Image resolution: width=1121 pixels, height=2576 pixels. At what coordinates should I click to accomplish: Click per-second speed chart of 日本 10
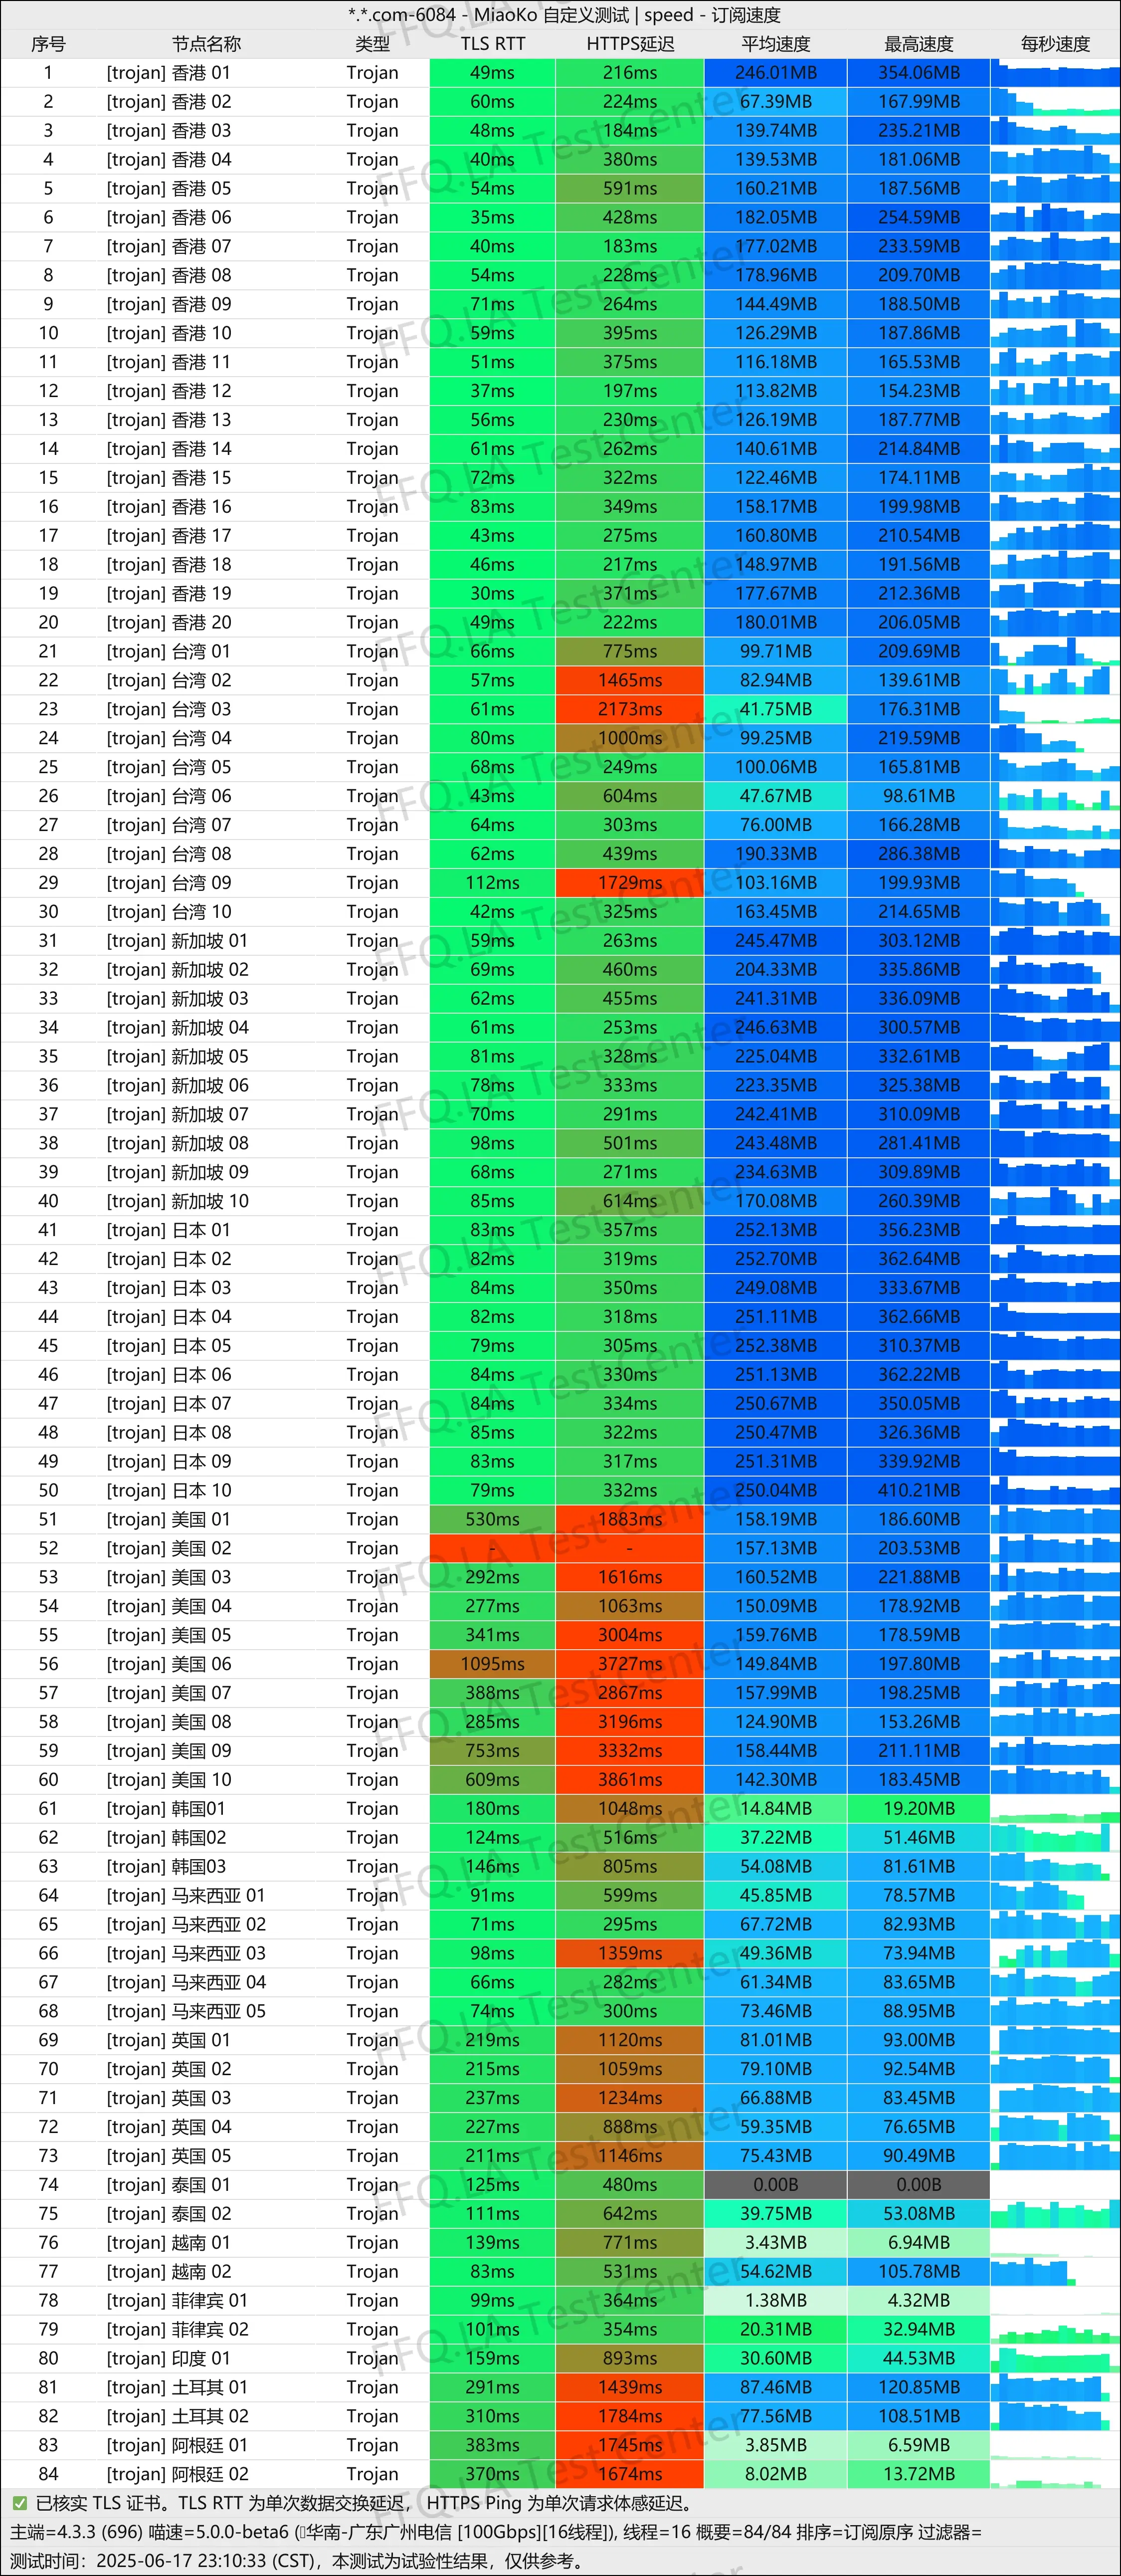point(1055,1490)
